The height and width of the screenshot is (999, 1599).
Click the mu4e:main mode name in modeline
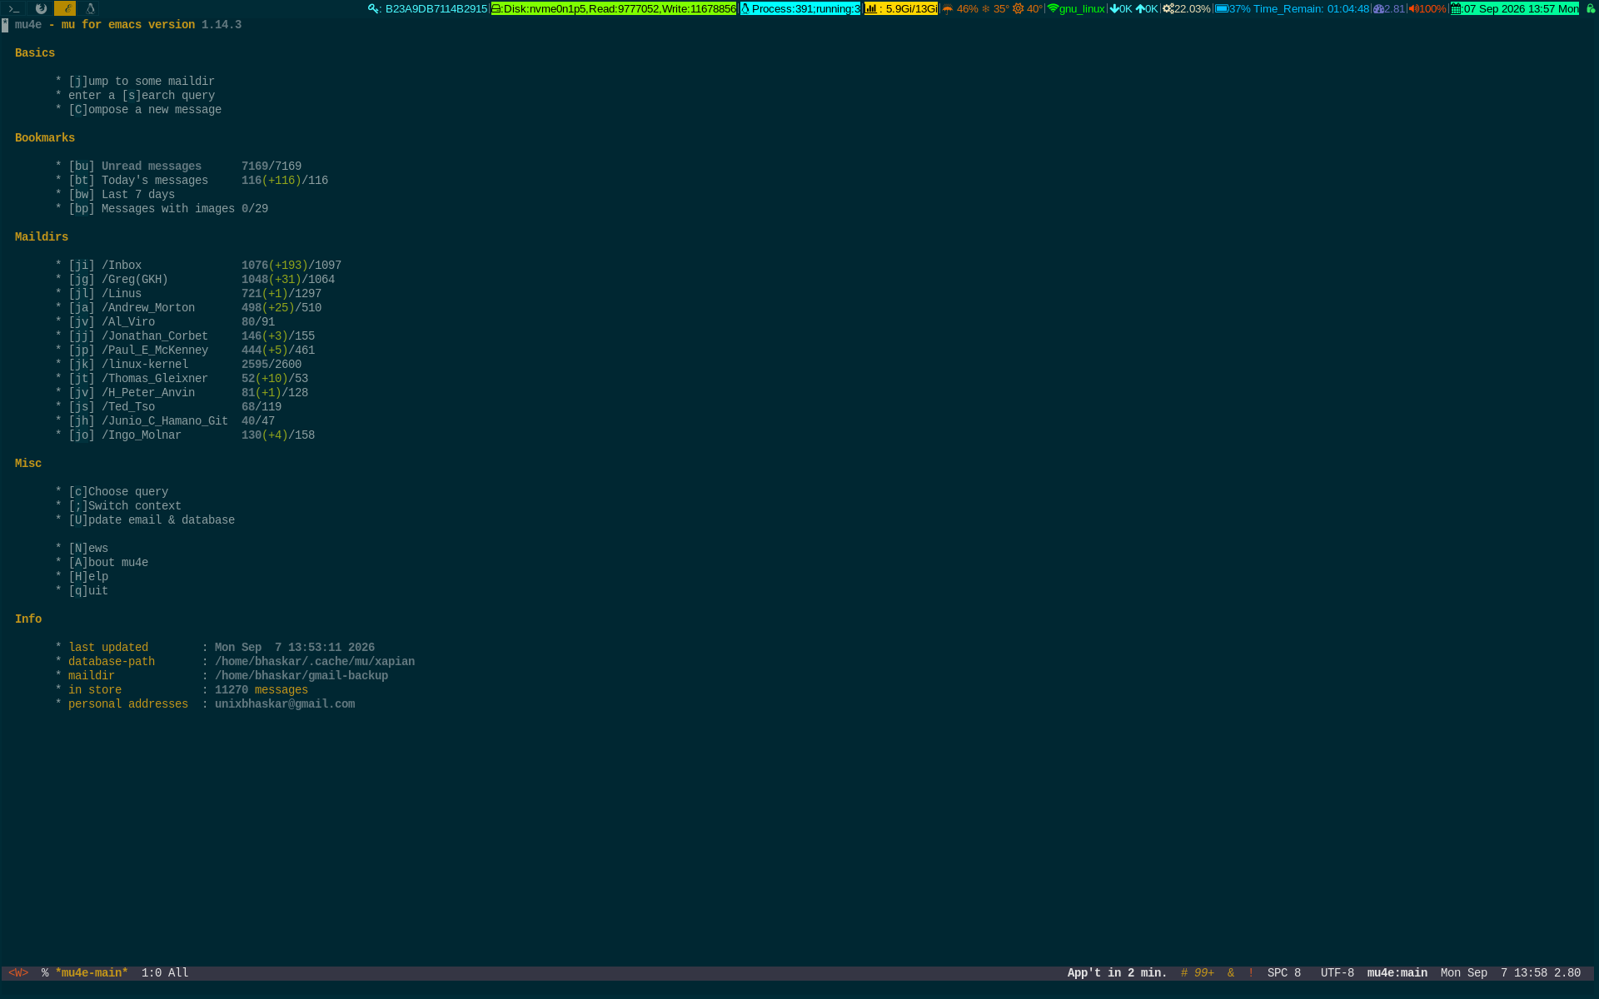tap(1397, 973)
